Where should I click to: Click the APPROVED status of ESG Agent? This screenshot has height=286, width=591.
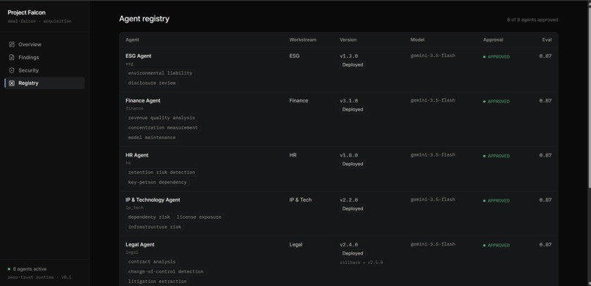[x=496, y=57]
